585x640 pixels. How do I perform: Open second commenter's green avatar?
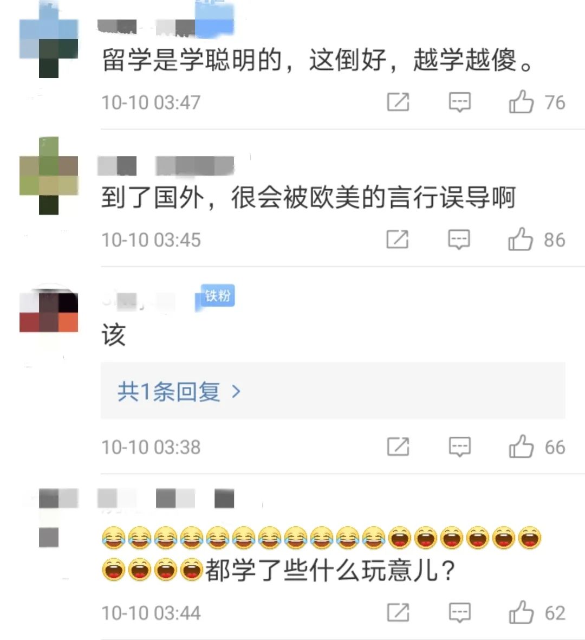49,176
